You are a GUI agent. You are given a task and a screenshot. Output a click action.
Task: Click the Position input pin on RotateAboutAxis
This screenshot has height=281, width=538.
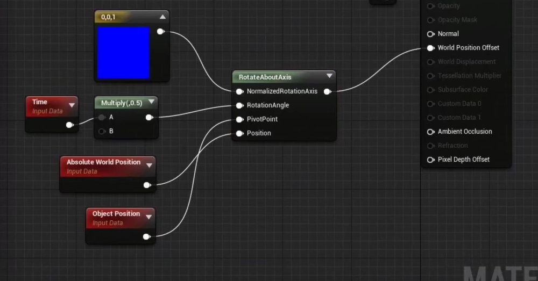tap(240, 133)
